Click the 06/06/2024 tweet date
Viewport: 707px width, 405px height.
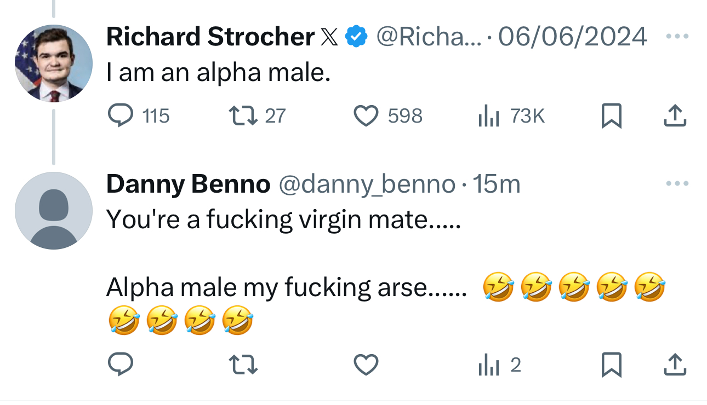pos(572,37)
